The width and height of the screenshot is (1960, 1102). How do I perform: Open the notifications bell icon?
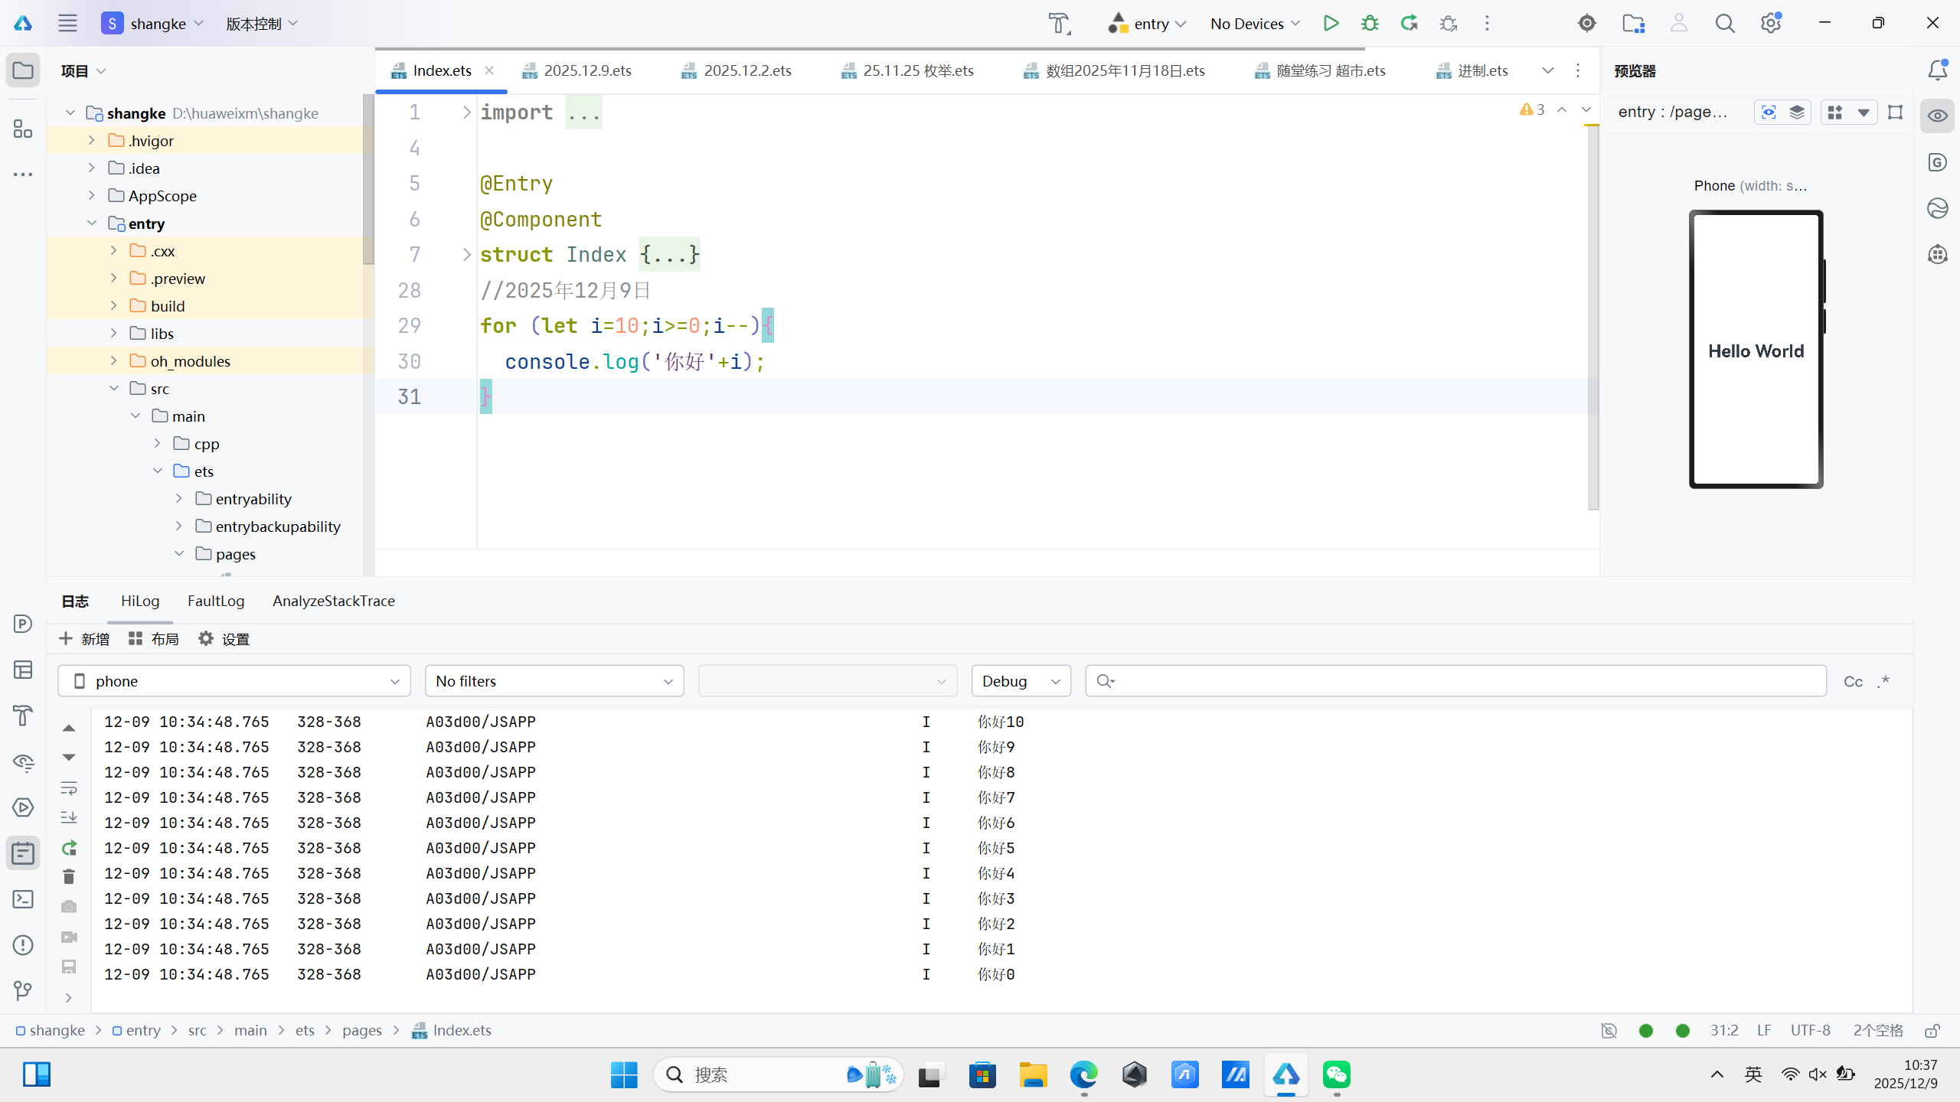click(1937, 70)
